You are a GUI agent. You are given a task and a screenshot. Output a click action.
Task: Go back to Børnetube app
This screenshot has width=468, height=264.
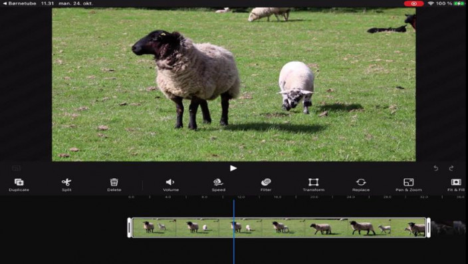[19, 3]
